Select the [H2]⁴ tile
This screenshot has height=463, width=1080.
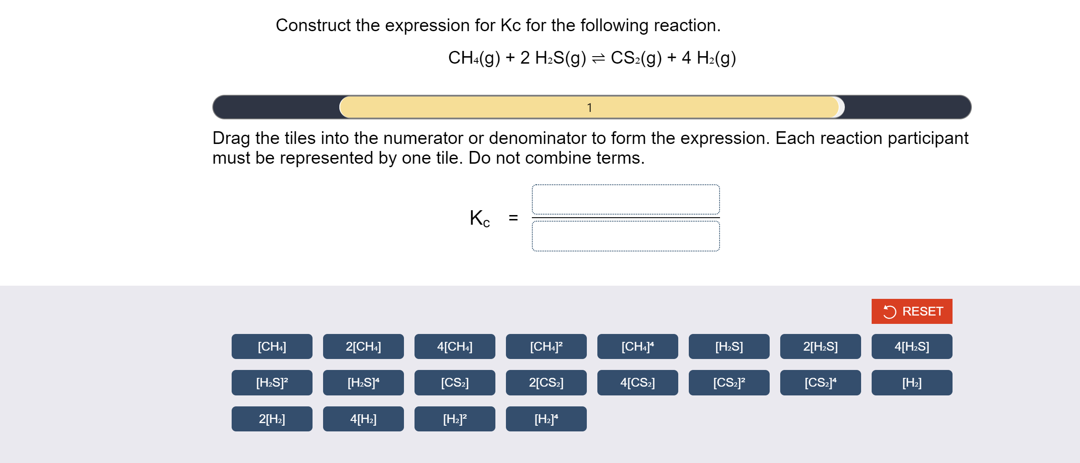(x=546, y=419)
